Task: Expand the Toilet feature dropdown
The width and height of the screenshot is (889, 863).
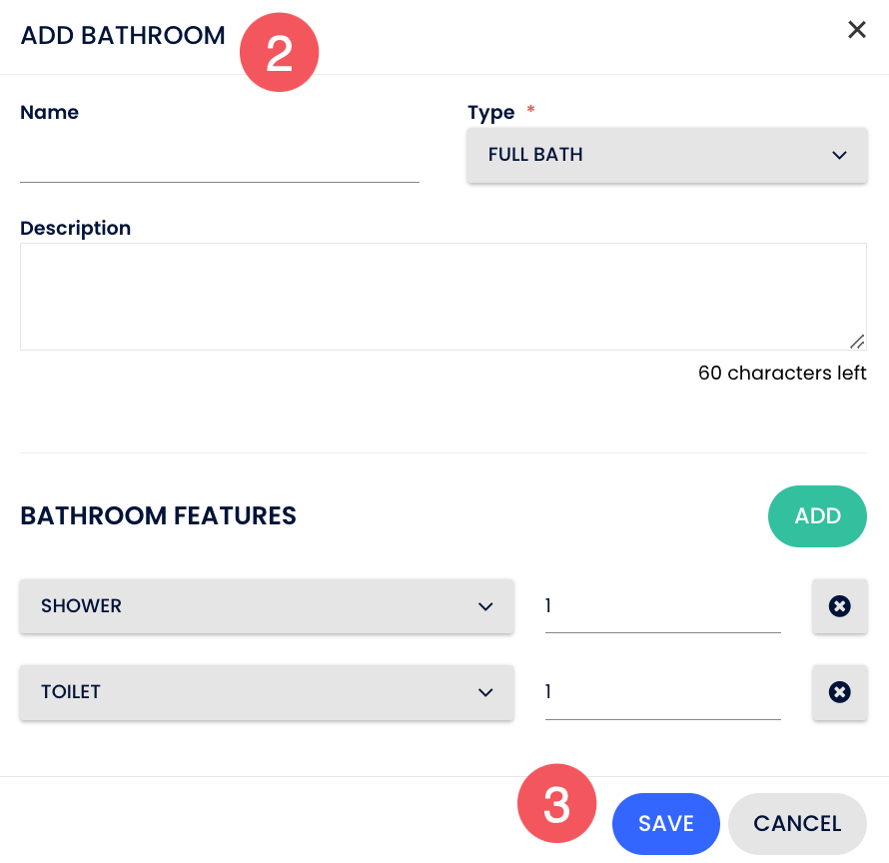Action: 266,692
